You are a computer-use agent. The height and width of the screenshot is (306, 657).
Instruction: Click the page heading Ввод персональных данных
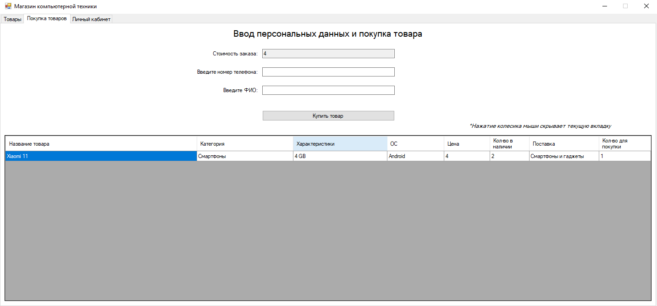pos(328,34)
